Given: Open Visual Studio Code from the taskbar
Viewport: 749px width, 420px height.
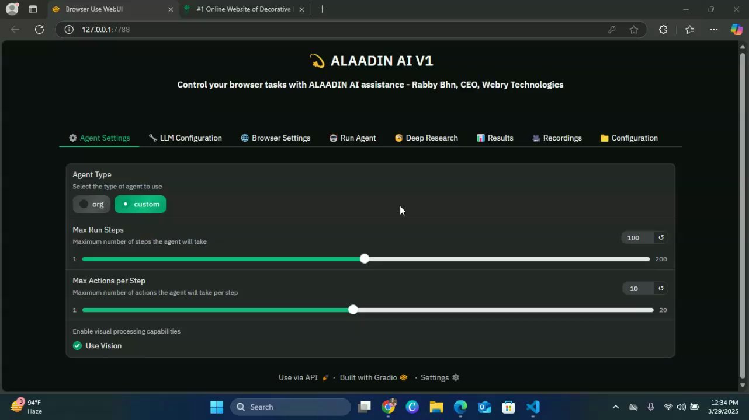Looking at the screenshot, I should [533, 407].
